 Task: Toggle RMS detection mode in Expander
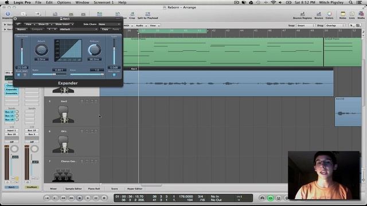point(25,75)
